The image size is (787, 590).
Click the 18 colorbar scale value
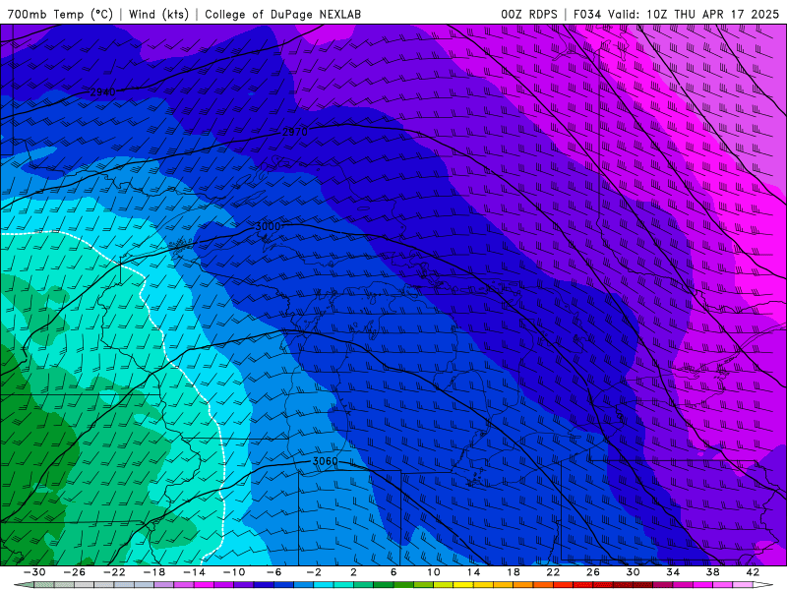coord(514,572)
